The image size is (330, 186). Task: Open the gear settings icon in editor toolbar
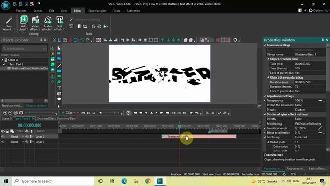235,40
